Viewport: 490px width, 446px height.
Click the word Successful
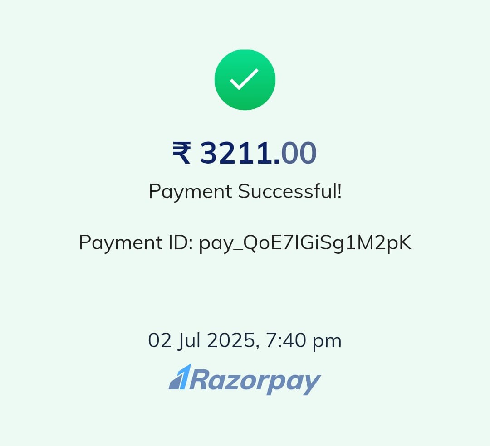tap(288, 191)
